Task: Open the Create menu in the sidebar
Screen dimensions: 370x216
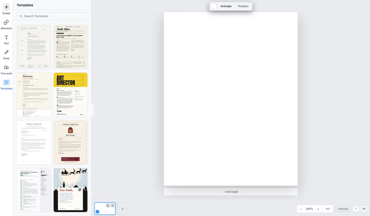Action: (6, 9)
